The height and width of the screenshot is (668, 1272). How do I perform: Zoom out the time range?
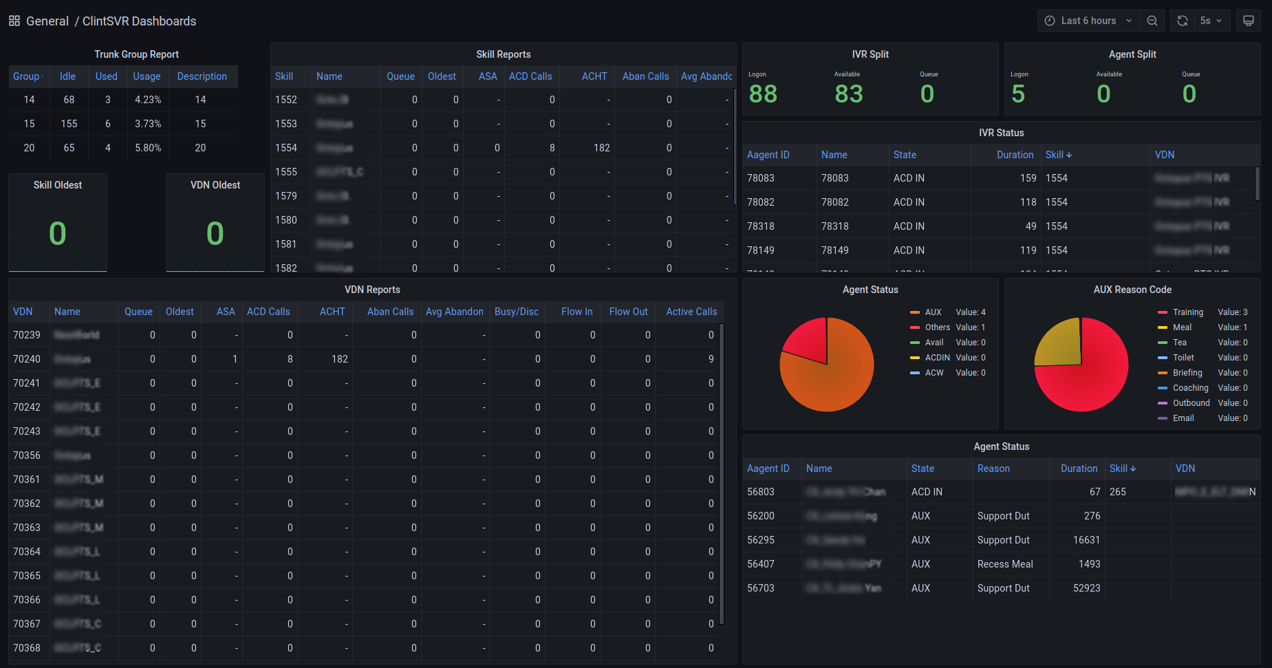pyautogui.click(x=1152, y=21)
